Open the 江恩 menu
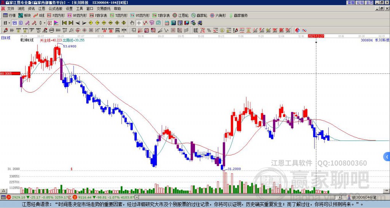390x208 pixels. 42,9
